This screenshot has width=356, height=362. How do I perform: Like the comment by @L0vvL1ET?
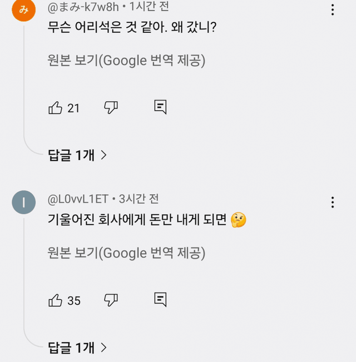click(x=56, y=300)
